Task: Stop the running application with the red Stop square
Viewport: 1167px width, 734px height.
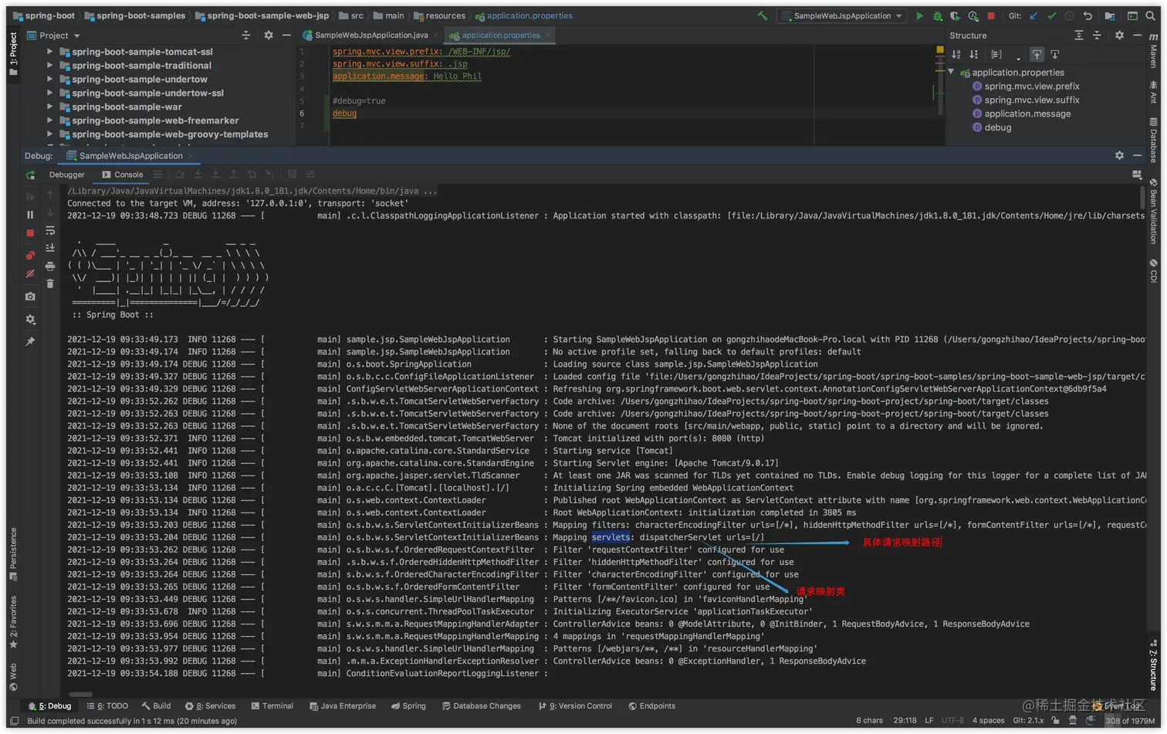Action: click(x=992, y=15)
